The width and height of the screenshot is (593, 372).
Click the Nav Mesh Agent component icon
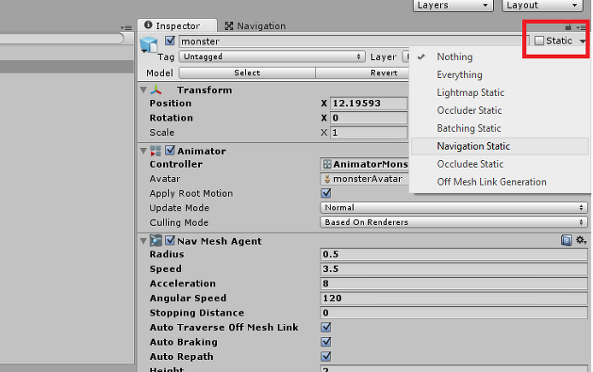pos(156,240)
